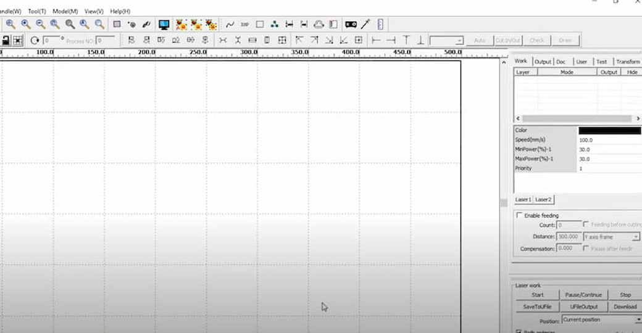Enable the feeding checkbox
Image resolution: width=642 pixels, height=333 pixels.
click(519, 215)
